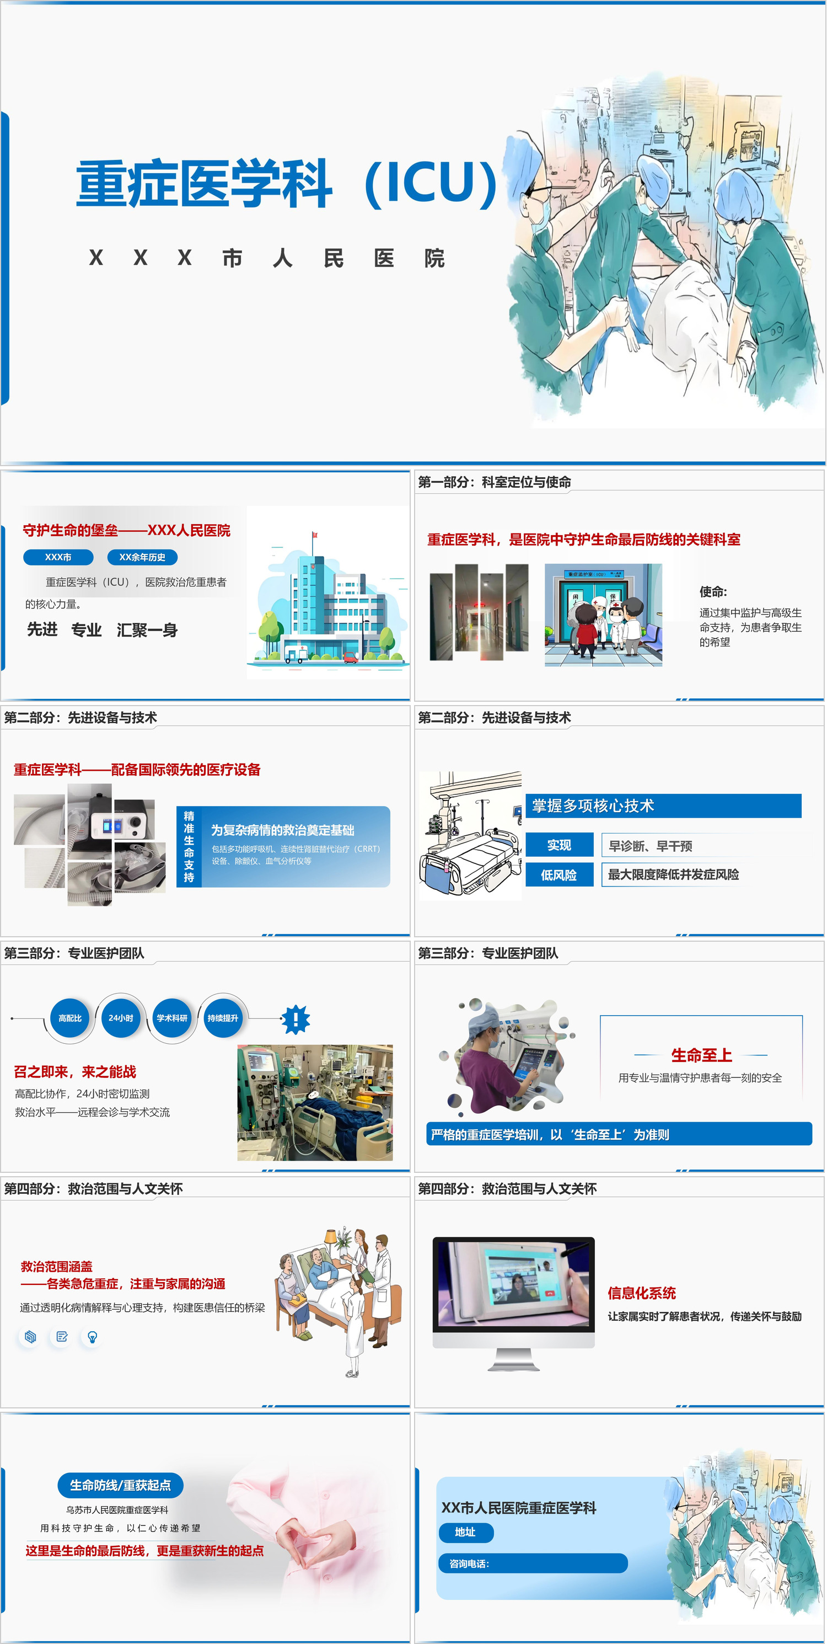Screen dimensions: 827x1644
Task: Click the edit note pencil icon
Action: (x=62, y=1336)
